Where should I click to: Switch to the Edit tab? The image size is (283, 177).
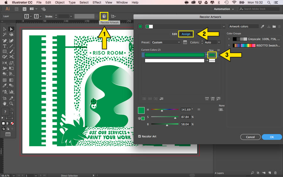click(x=174, y=34)
